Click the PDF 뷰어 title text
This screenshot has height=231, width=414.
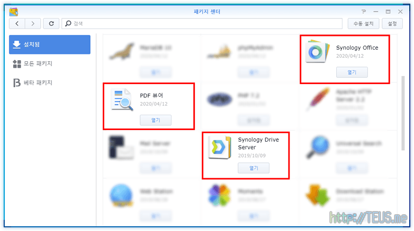151,96
